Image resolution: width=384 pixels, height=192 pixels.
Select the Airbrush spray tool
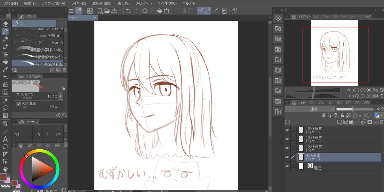pos(5,54)
